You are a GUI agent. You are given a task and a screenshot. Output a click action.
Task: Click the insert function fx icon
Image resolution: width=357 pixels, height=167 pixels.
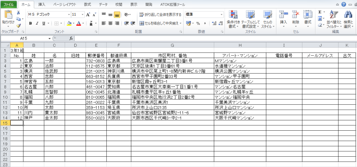tap(71, 38)
